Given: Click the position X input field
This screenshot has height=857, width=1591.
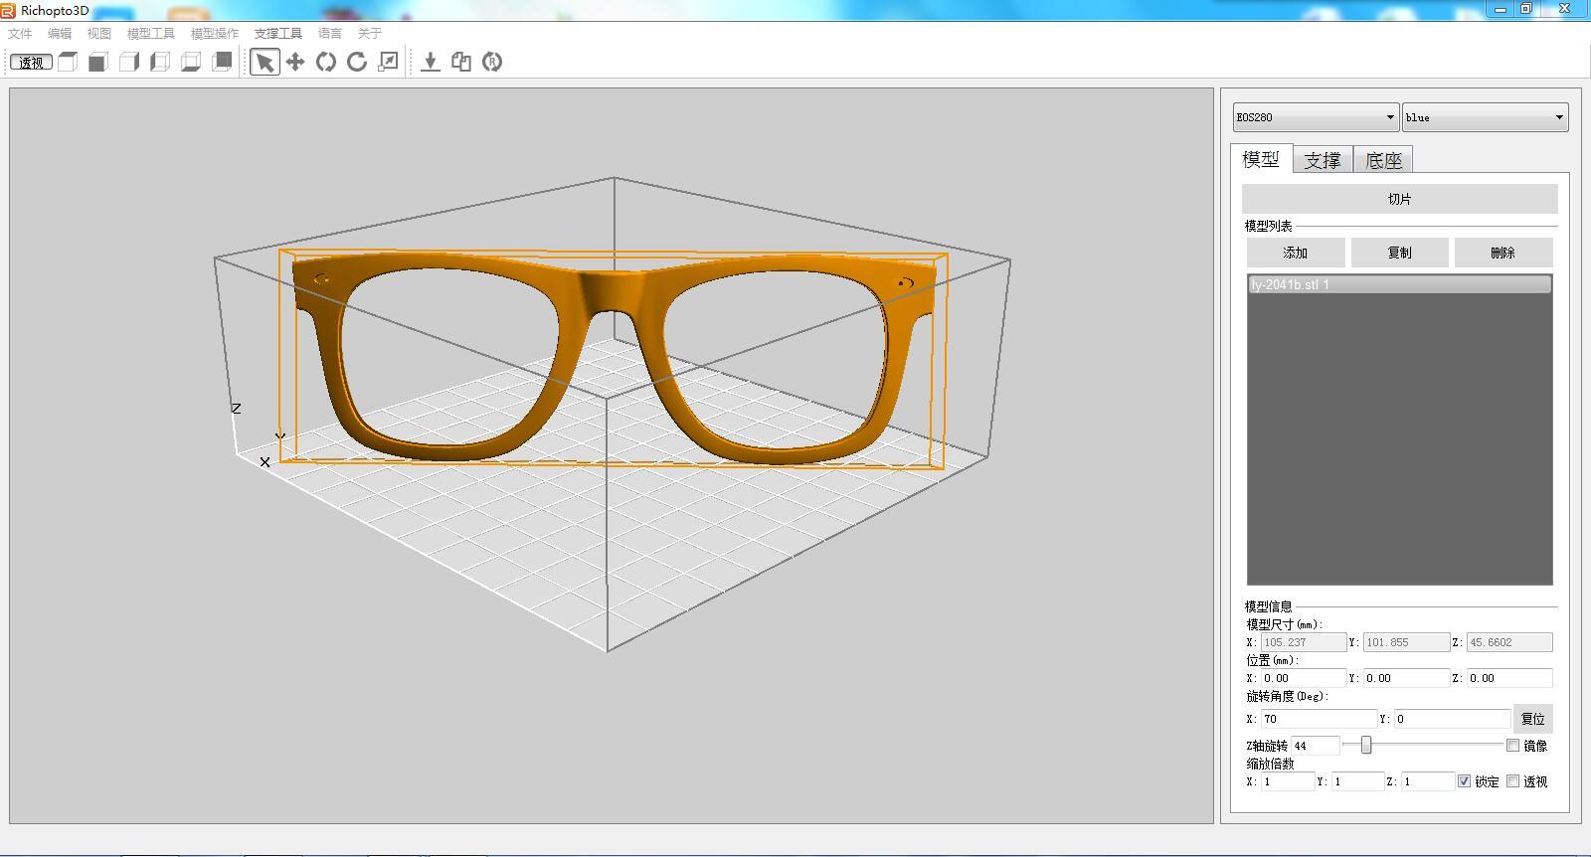Looking at the screenshot, I should click(1303, 678).
